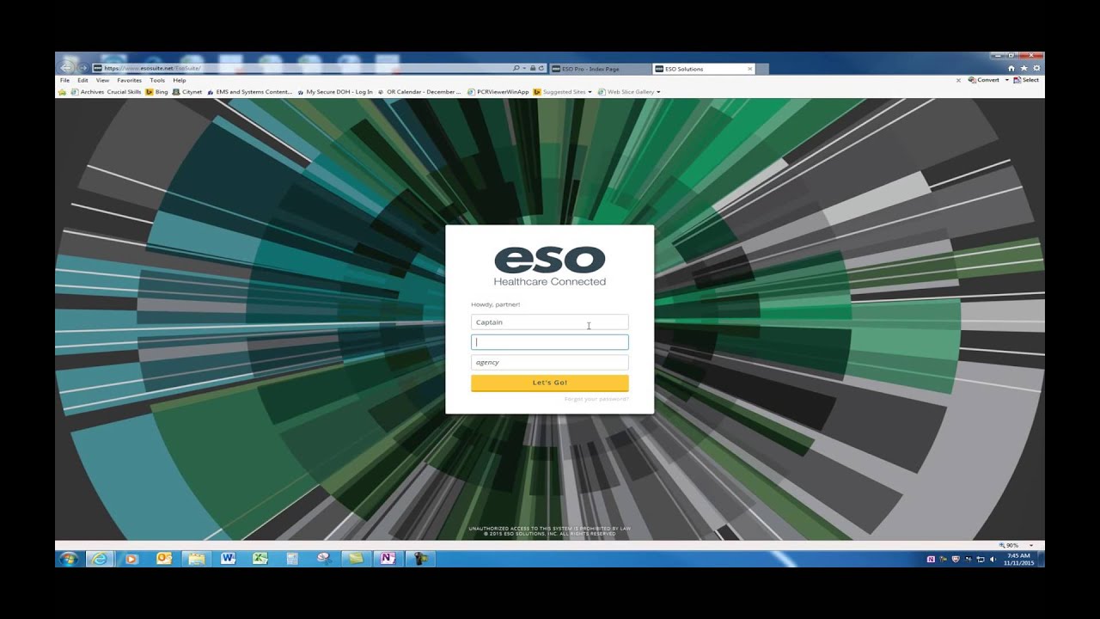Click the ESO Healthcare Connected logo
Image resolution: width=1100 pixels, height=619 pixels.
pyautogui.click(x=550, y=267)
